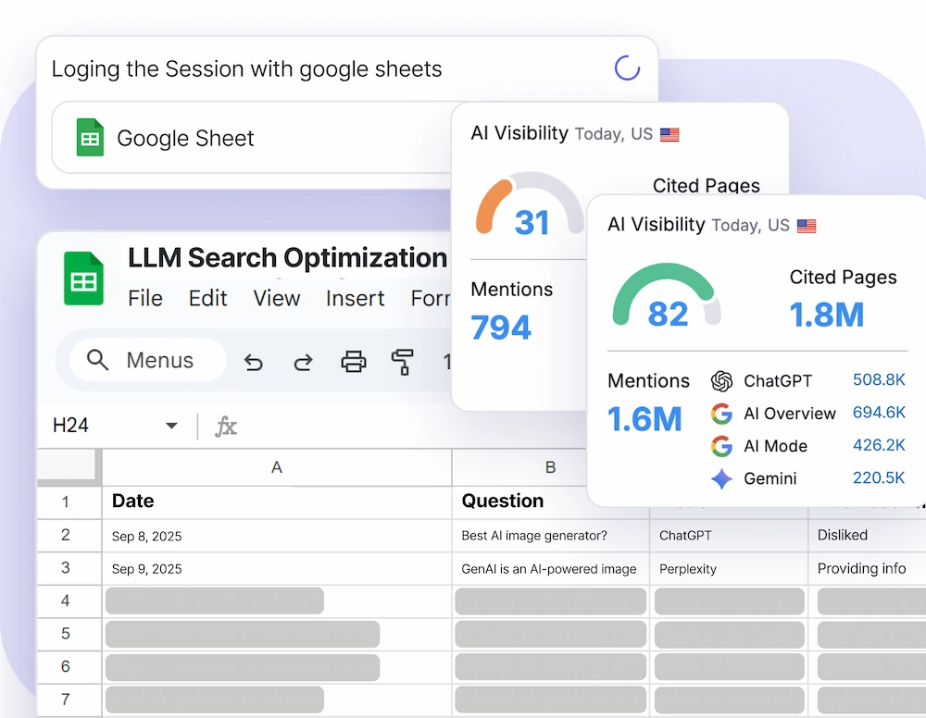Select column B header
Image resolution: width=926 pixels, height=718 pixels.
519,467
